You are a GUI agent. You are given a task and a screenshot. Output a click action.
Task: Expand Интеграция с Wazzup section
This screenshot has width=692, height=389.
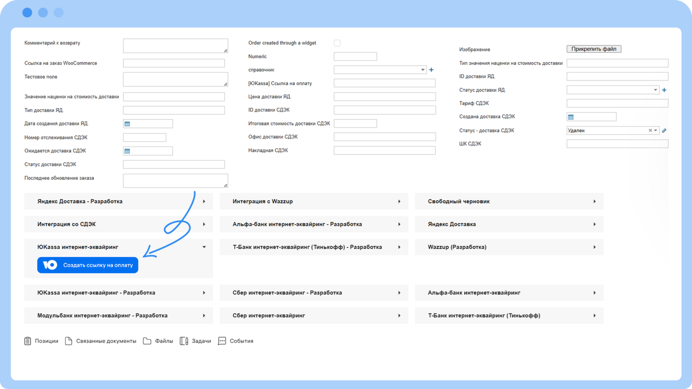pyautogui.click(x=314, y=201)
